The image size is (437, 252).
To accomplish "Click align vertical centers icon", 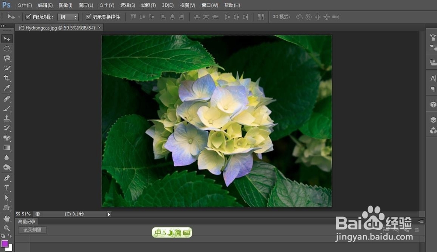I will click(142, 17).
